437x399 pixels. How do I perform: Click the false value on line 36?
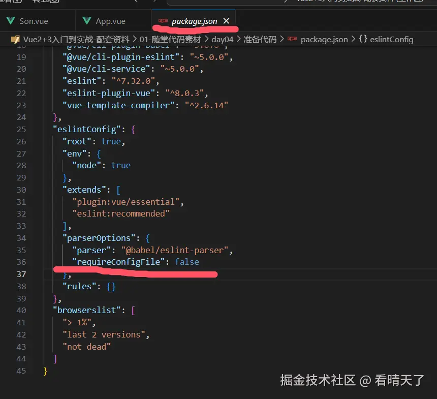click(186, 262)
